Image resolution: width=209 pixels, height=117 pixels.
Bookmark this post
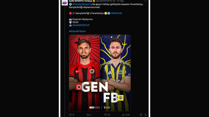coord(141,115)
